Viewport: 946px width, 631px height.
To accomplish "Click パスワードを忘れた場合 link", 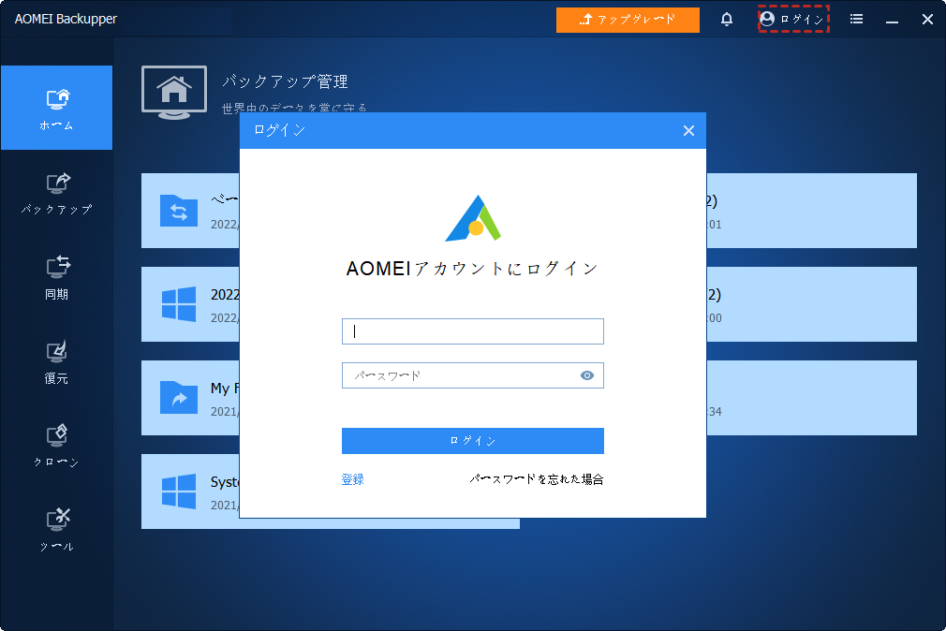I will pyautogui.click(x=537, y=479).
